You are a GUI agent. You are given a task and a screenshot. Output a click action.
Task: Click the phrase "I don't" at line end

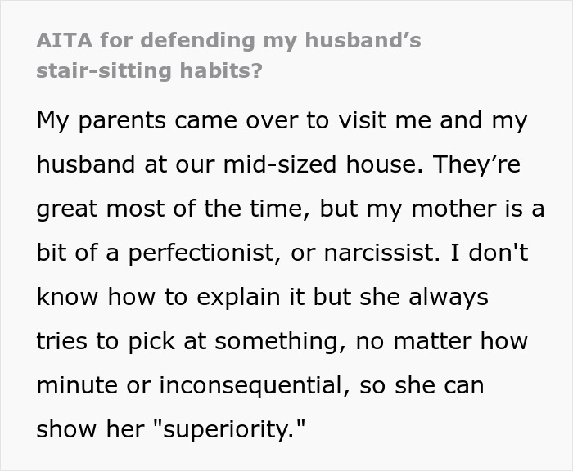pyautogui.click(x=490, y=253)
